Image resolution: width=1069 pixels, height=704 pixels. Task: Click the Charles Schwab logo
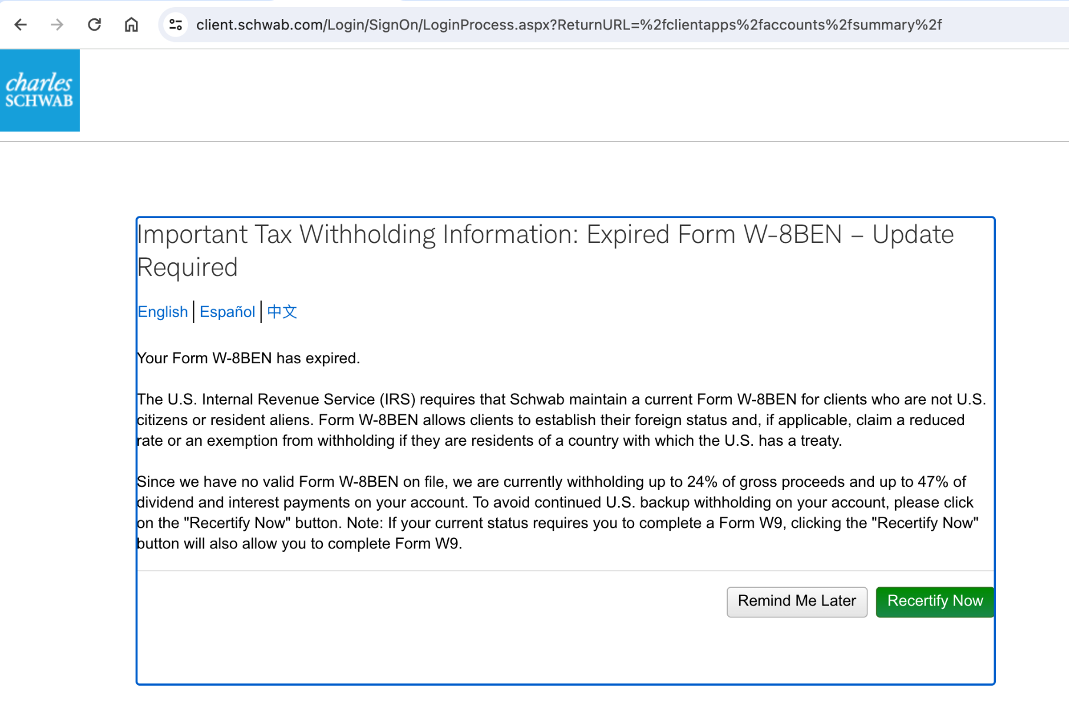40,90
